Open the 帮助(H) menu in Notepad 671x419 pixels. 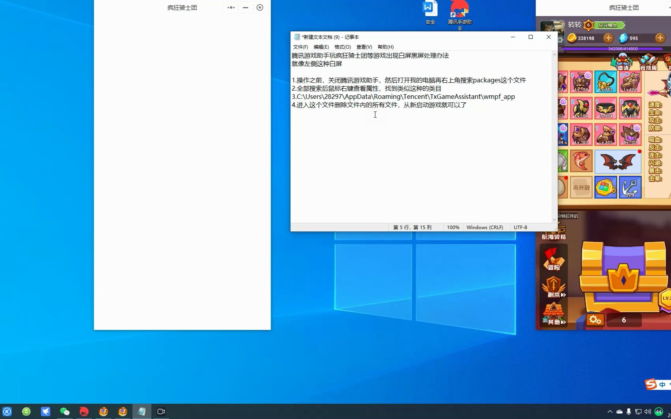385,47
